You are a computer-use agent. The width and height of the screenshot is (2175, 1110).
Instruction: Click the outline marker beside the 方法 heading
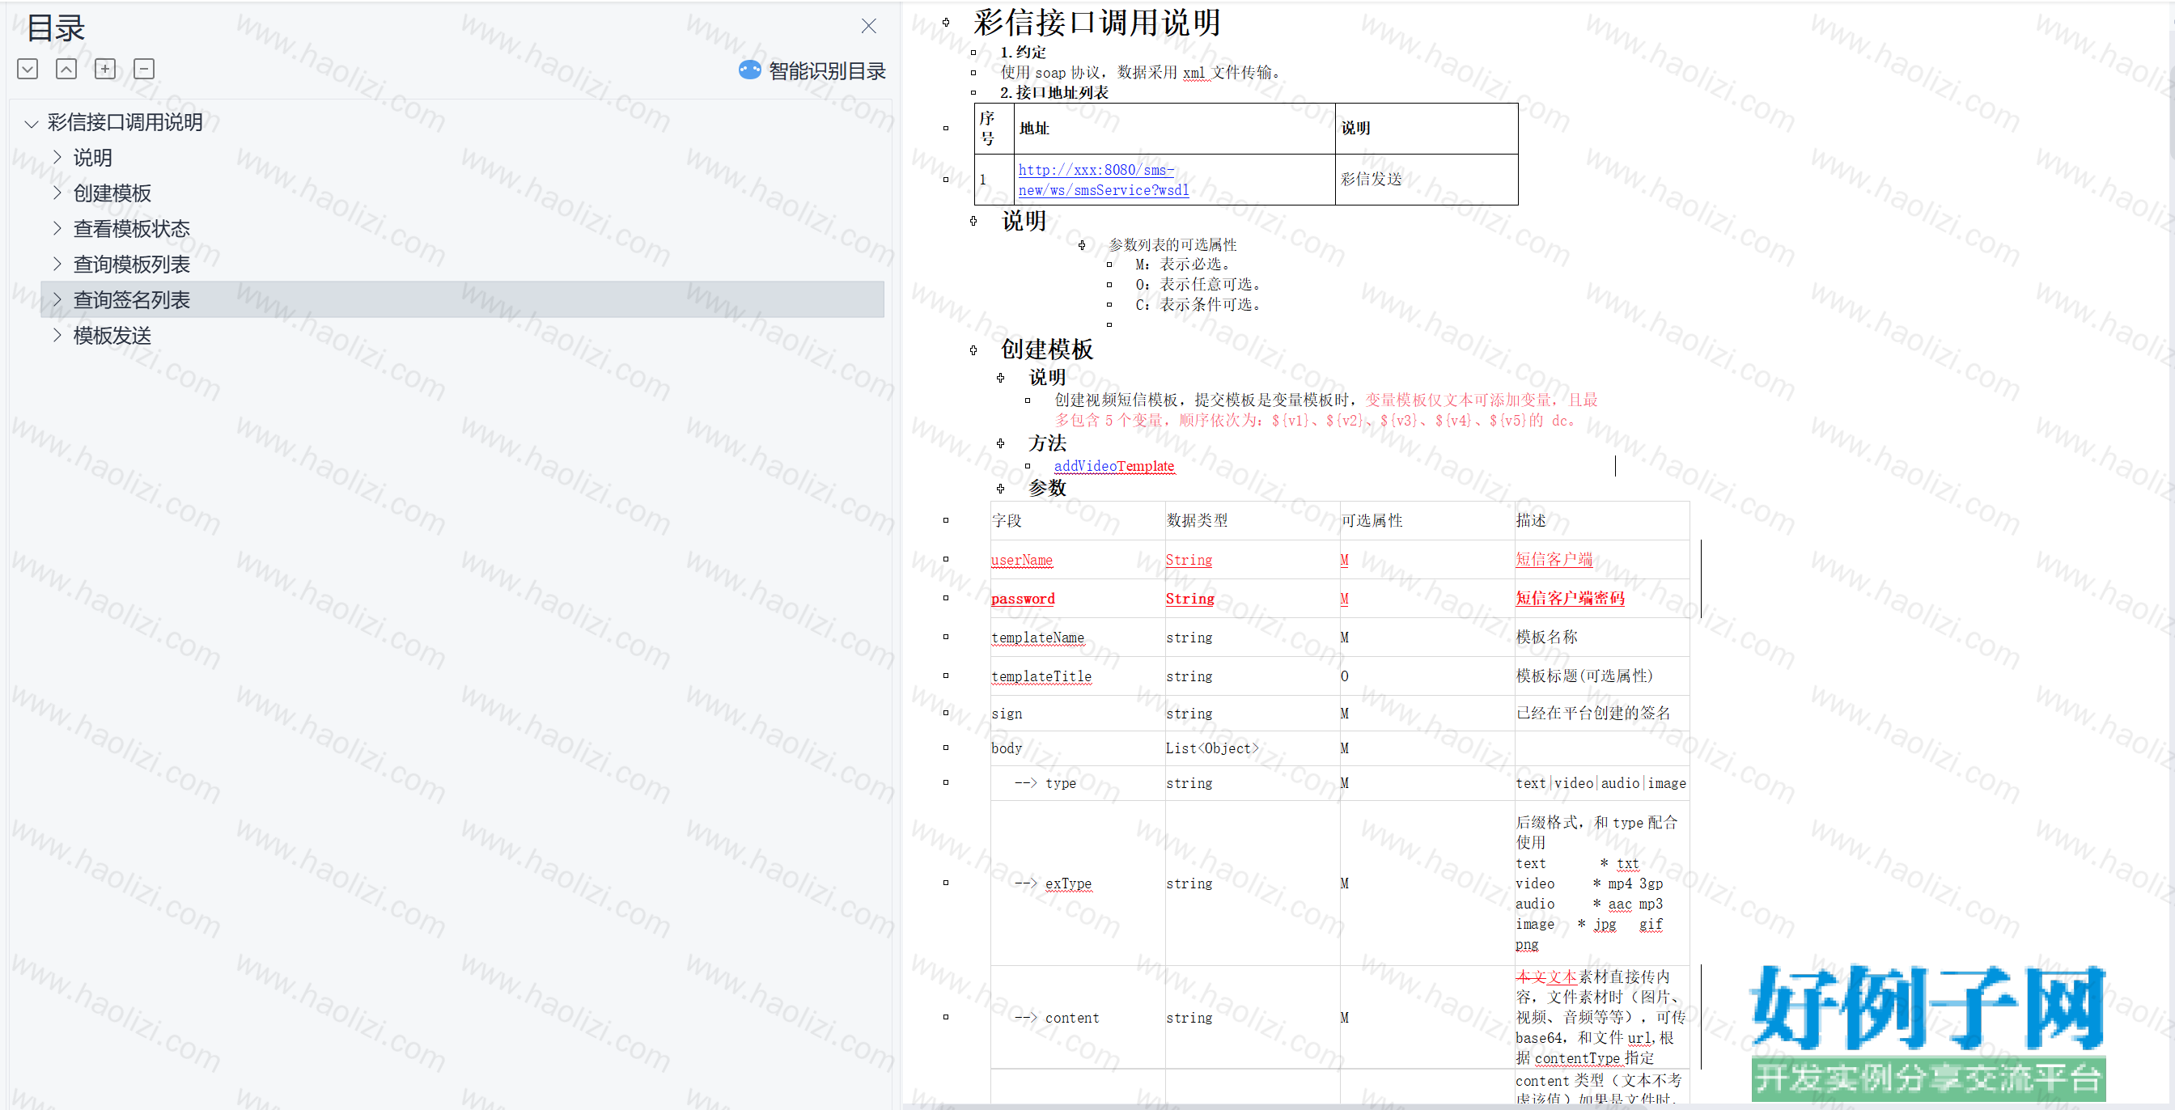(1001, 443)
